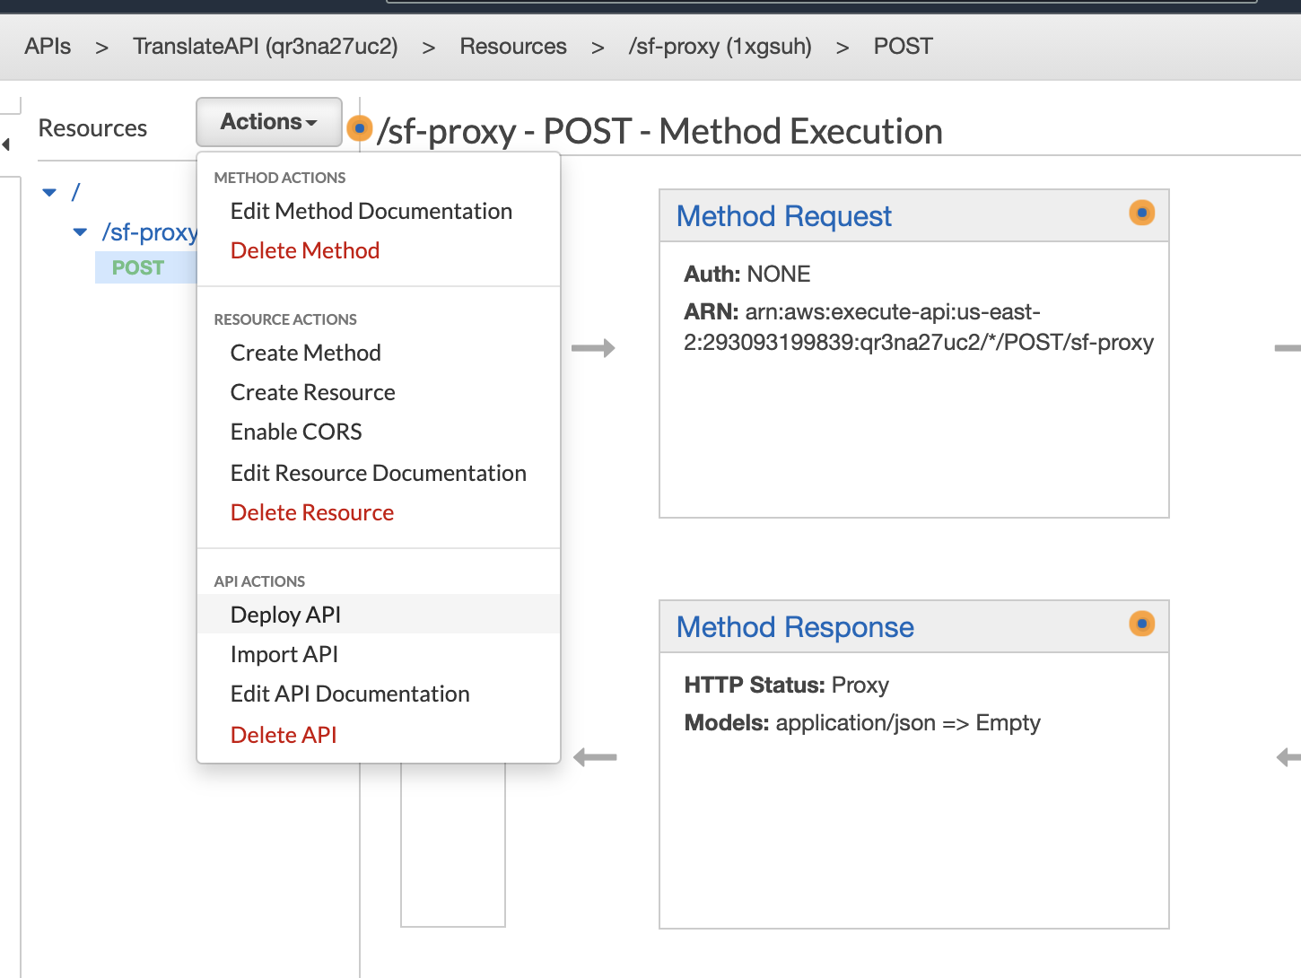Choose Delete Resource from menu
The width and height of the screenshot is (1301, 978).
(311, 512)
